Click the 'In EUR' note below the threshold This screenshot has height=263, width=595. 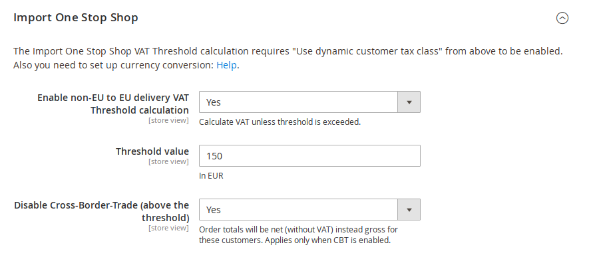(x=211, y=176)
